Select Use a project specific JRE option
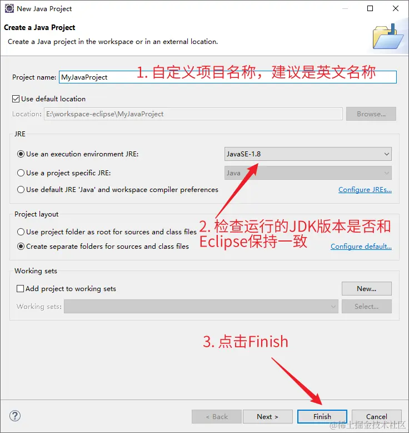 [21, 173]
